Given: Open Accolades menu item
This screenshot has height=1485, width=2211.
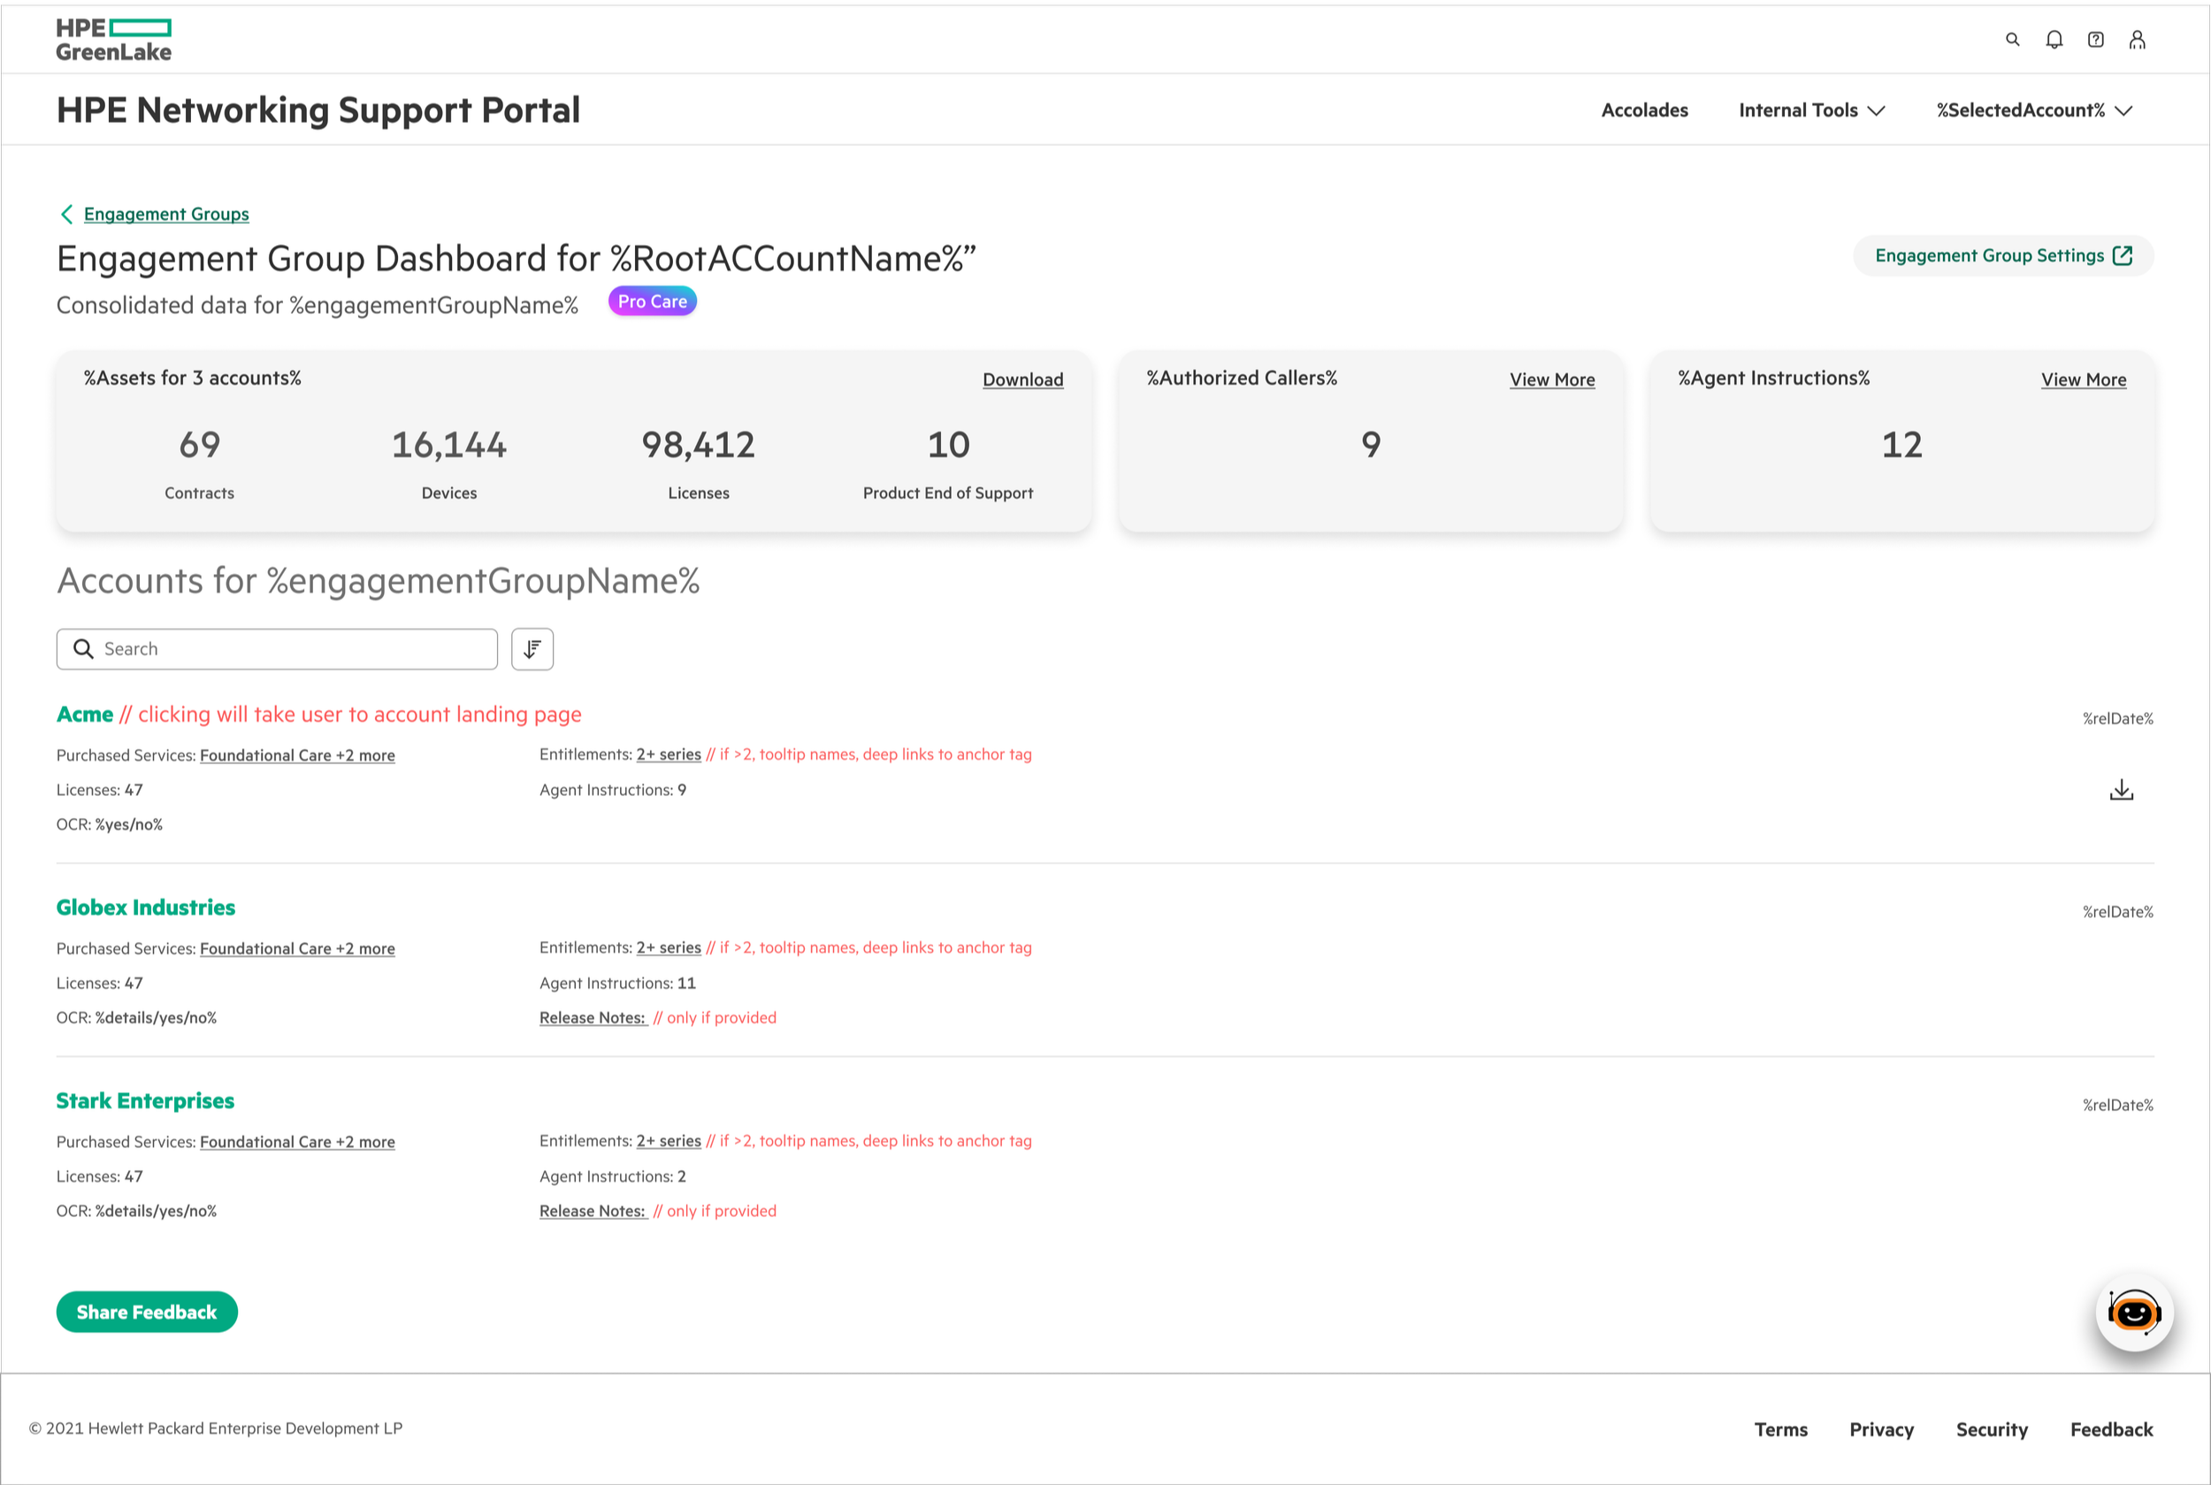Looking at the screenshot, I should 1644,111.
